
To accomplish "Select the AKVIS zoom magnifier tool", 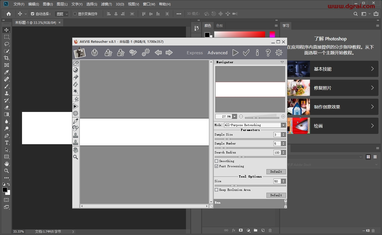I will (76, 157).
